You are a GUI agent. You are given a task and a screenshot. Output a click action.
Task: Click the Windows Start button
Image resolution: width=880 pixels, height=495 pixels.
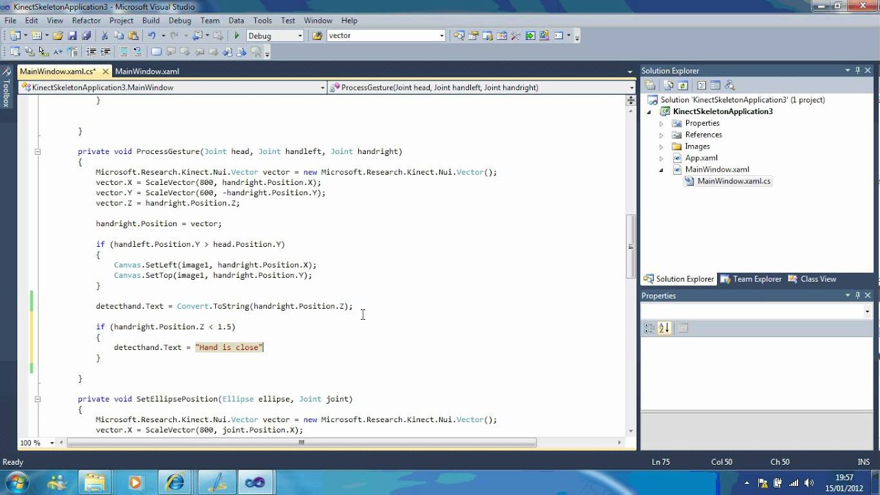pyautogui.click(x=15, y=482)
